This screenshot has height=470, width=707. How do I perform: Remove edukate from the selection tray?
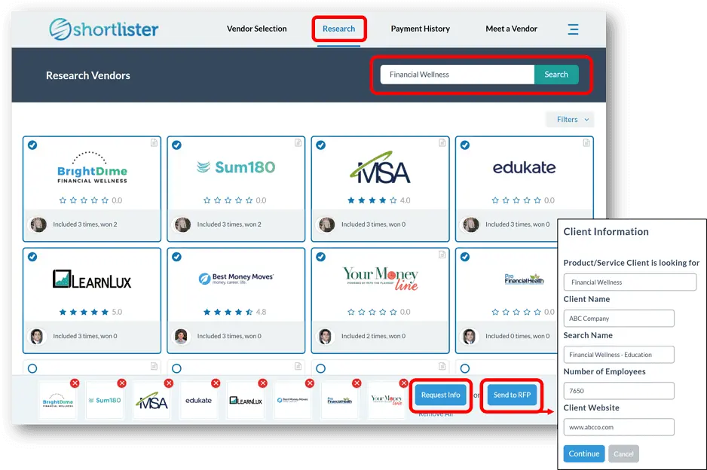pyautogui.click(x=216, y=383)
